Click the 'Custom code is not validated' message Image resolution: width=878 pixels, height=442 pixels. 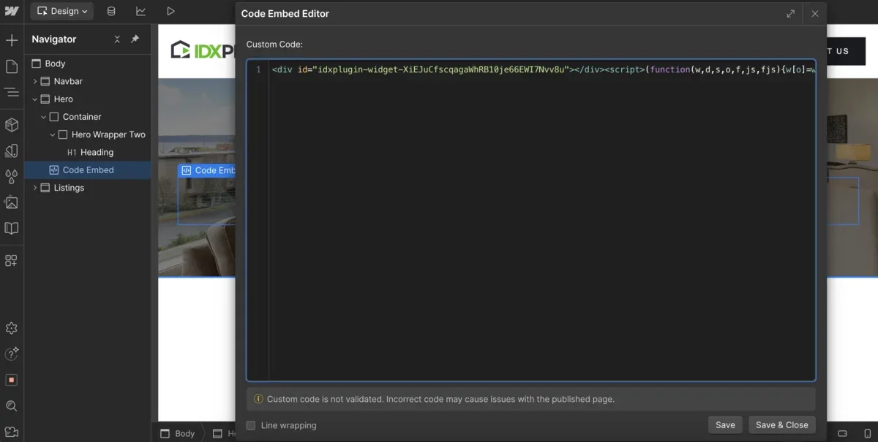[x=440, y=400]
